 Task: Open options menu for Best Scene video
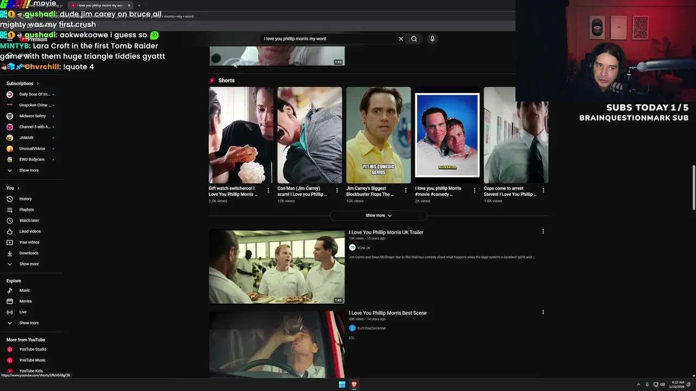(x=543, y=312)
